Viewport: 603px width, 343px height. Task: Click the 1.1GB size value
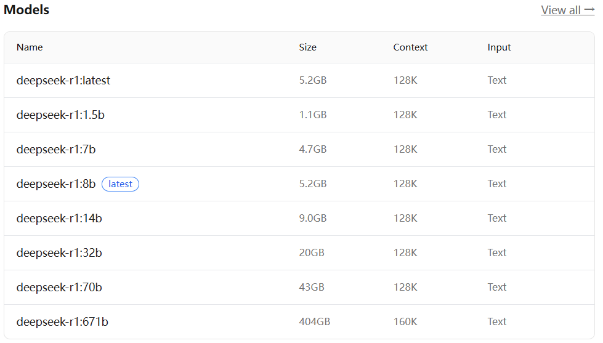pyautogui.click(x=313, y=115)
